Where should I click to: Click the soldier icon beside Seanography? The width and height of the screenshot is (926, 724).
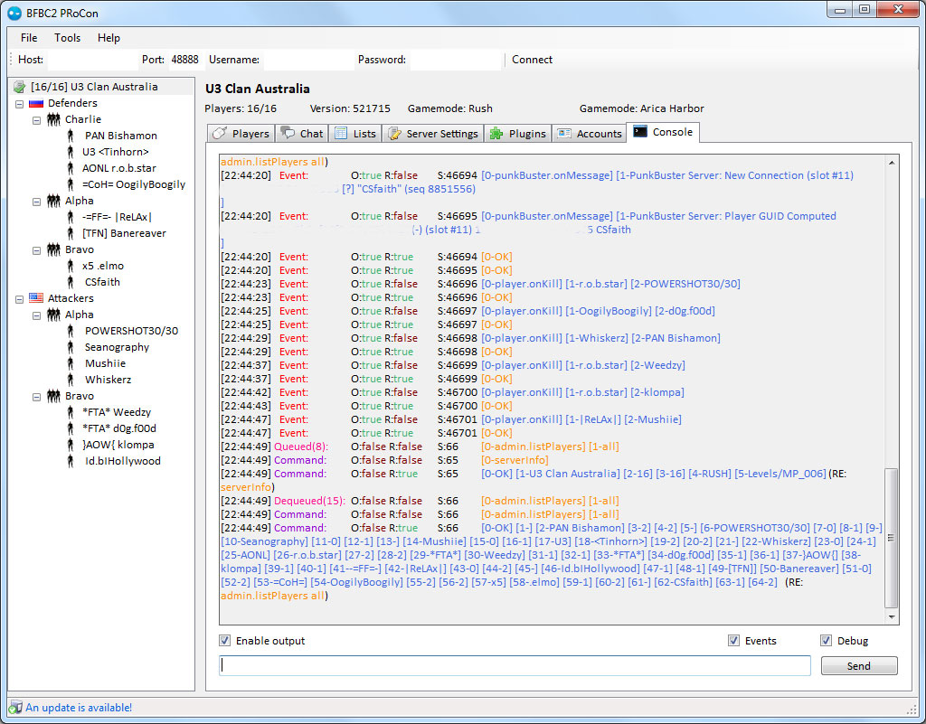71,347
